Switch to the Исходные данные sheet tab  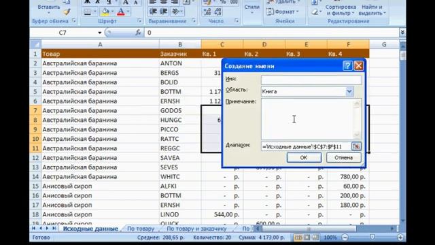(x=90, y=229)
